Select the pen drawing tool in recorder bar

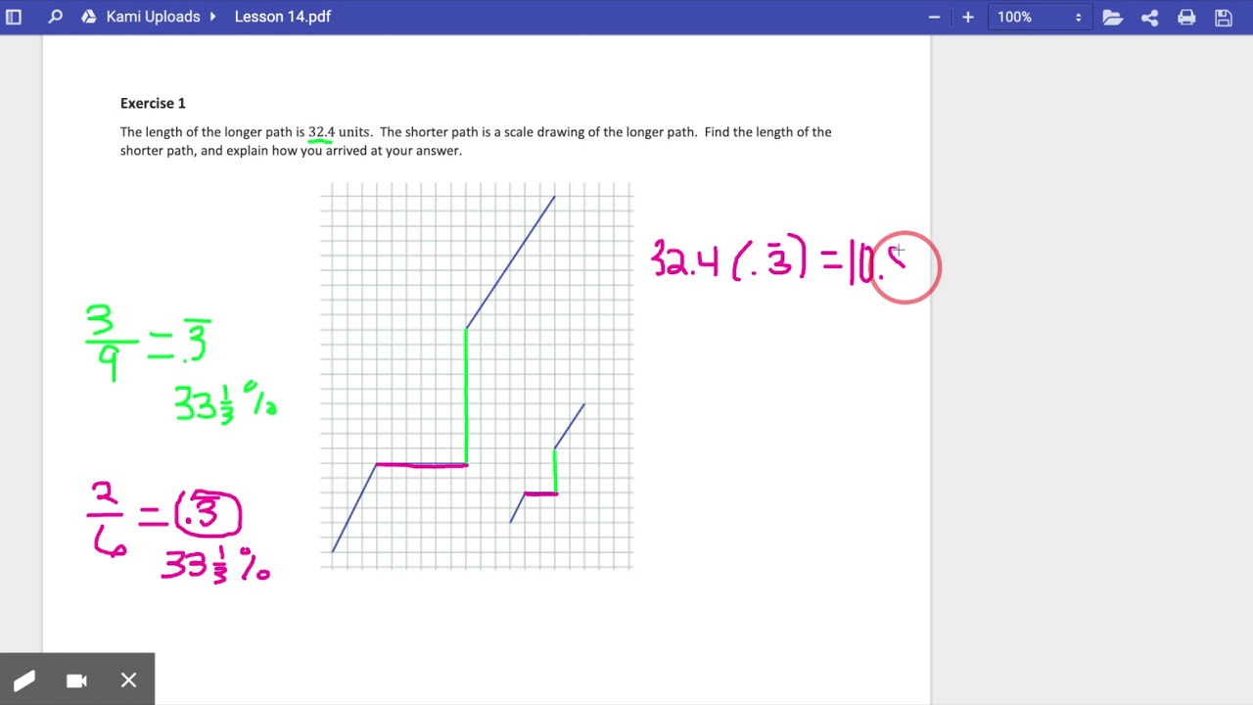click(24, 681)
